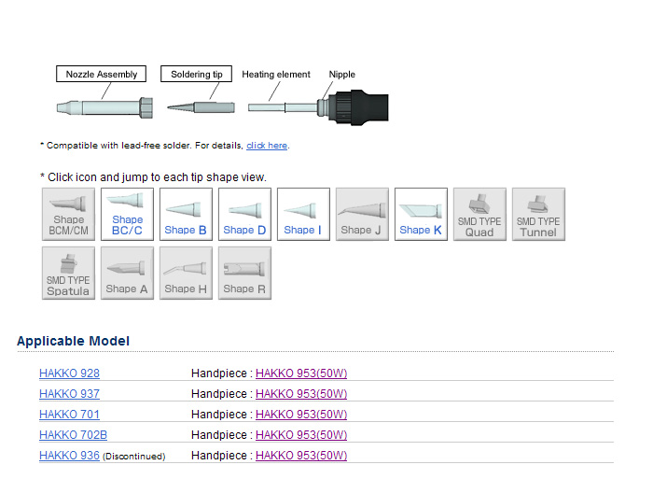
Task: Visit the HAKKO 701 model link
Action: tap(69, 415)
